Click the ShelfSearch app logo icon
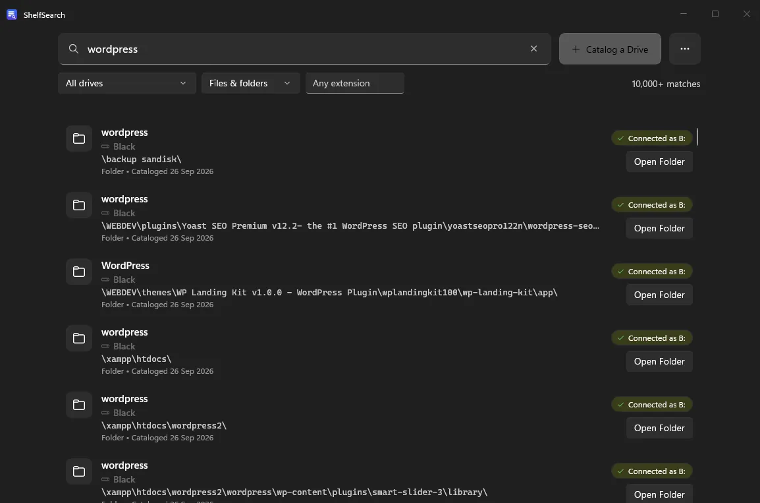The image size is (760, 503). point(12,15)
